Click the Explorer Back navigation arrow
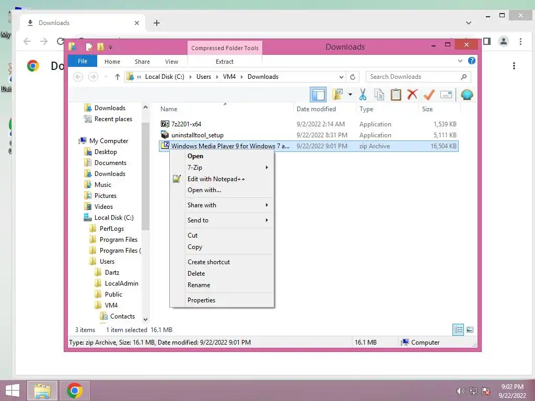 click(78, 77)
